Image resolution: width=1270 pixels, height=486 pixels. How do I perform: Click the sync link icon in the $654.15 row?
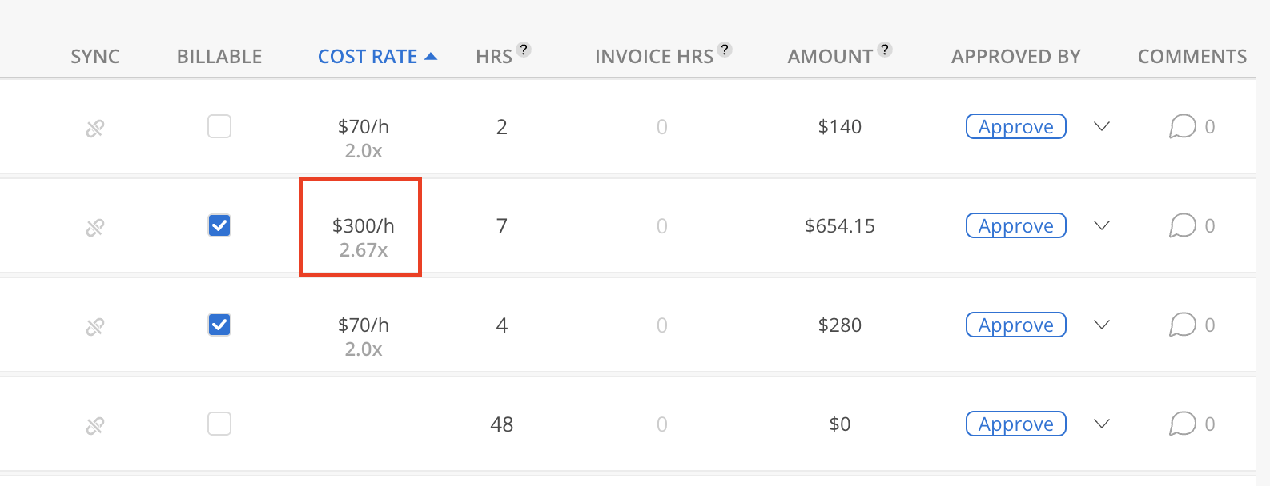click(95, 227)
